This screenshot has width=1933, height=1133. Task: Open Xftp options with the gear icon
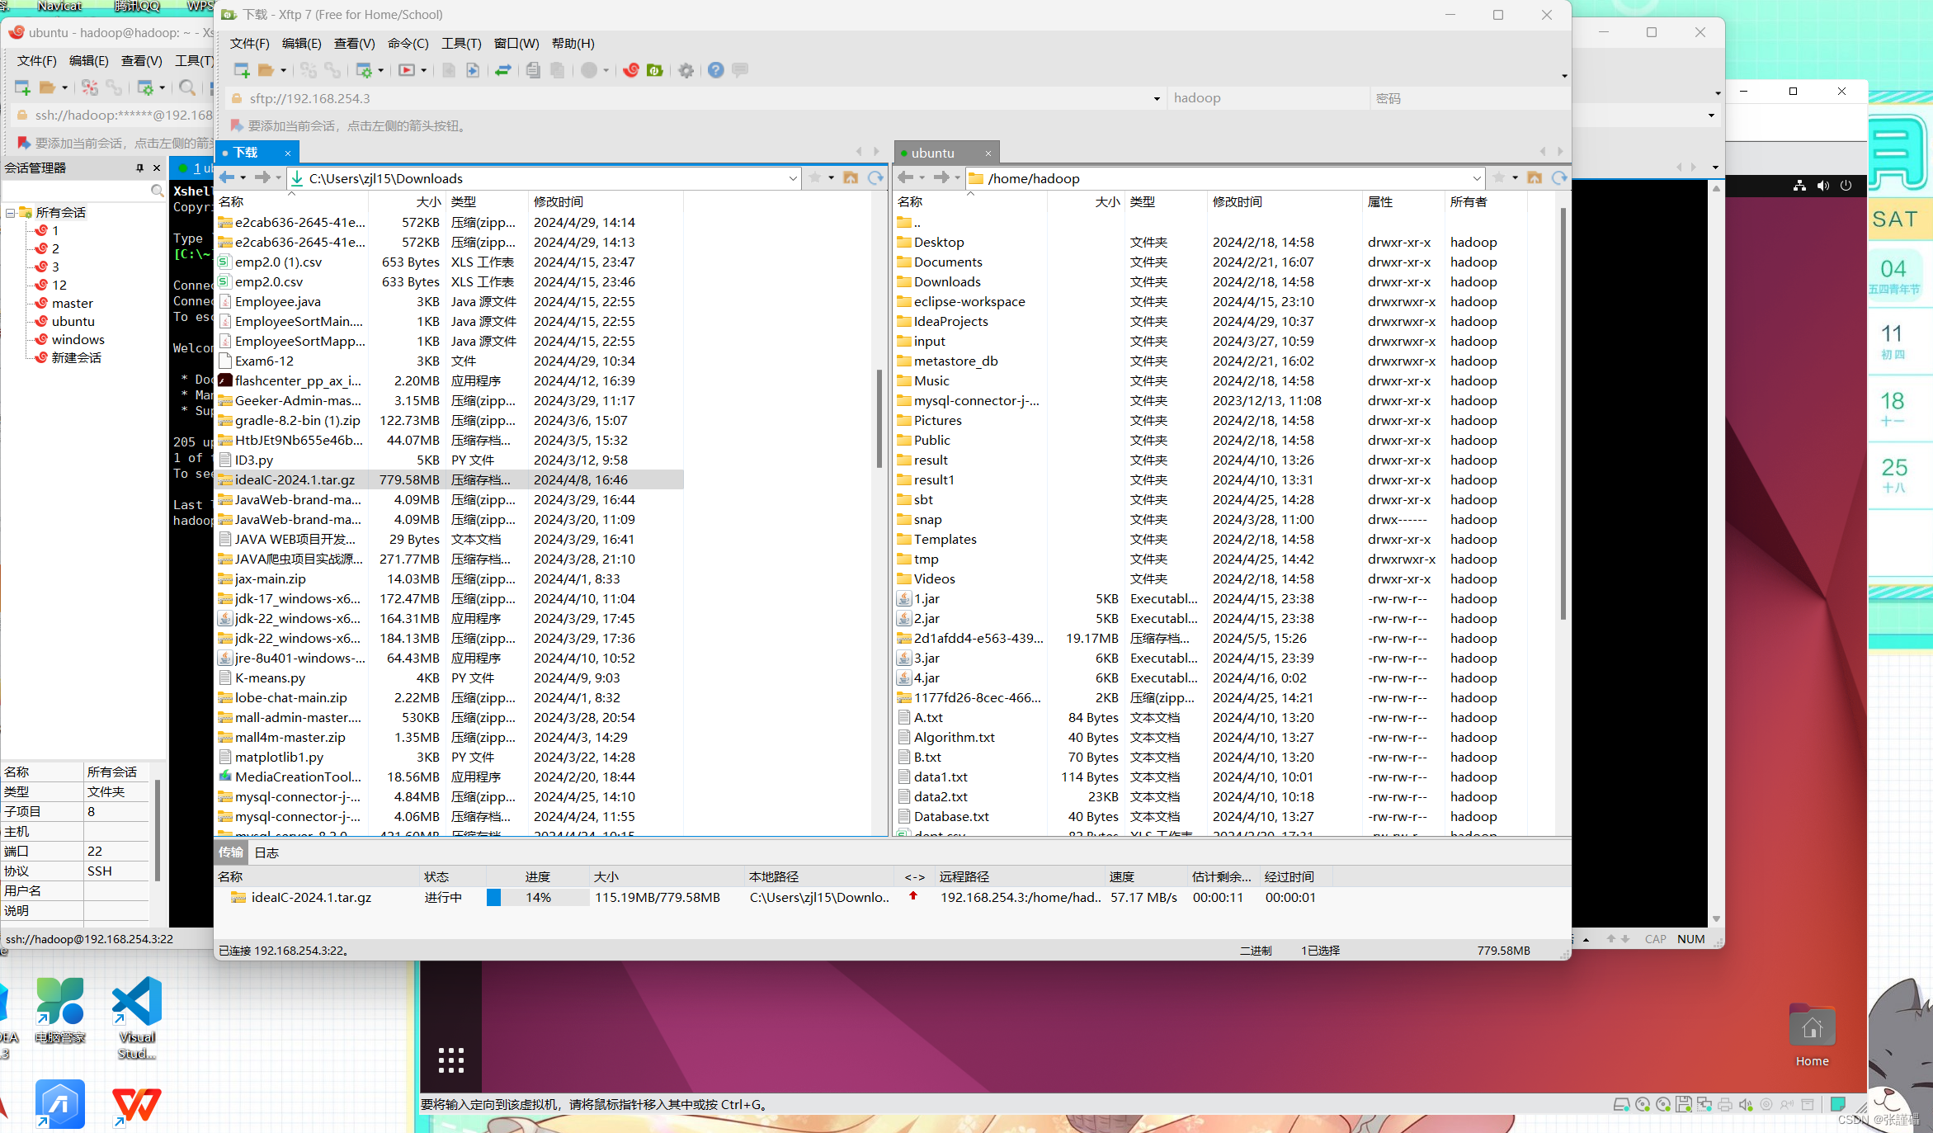(x=686, y=71)
